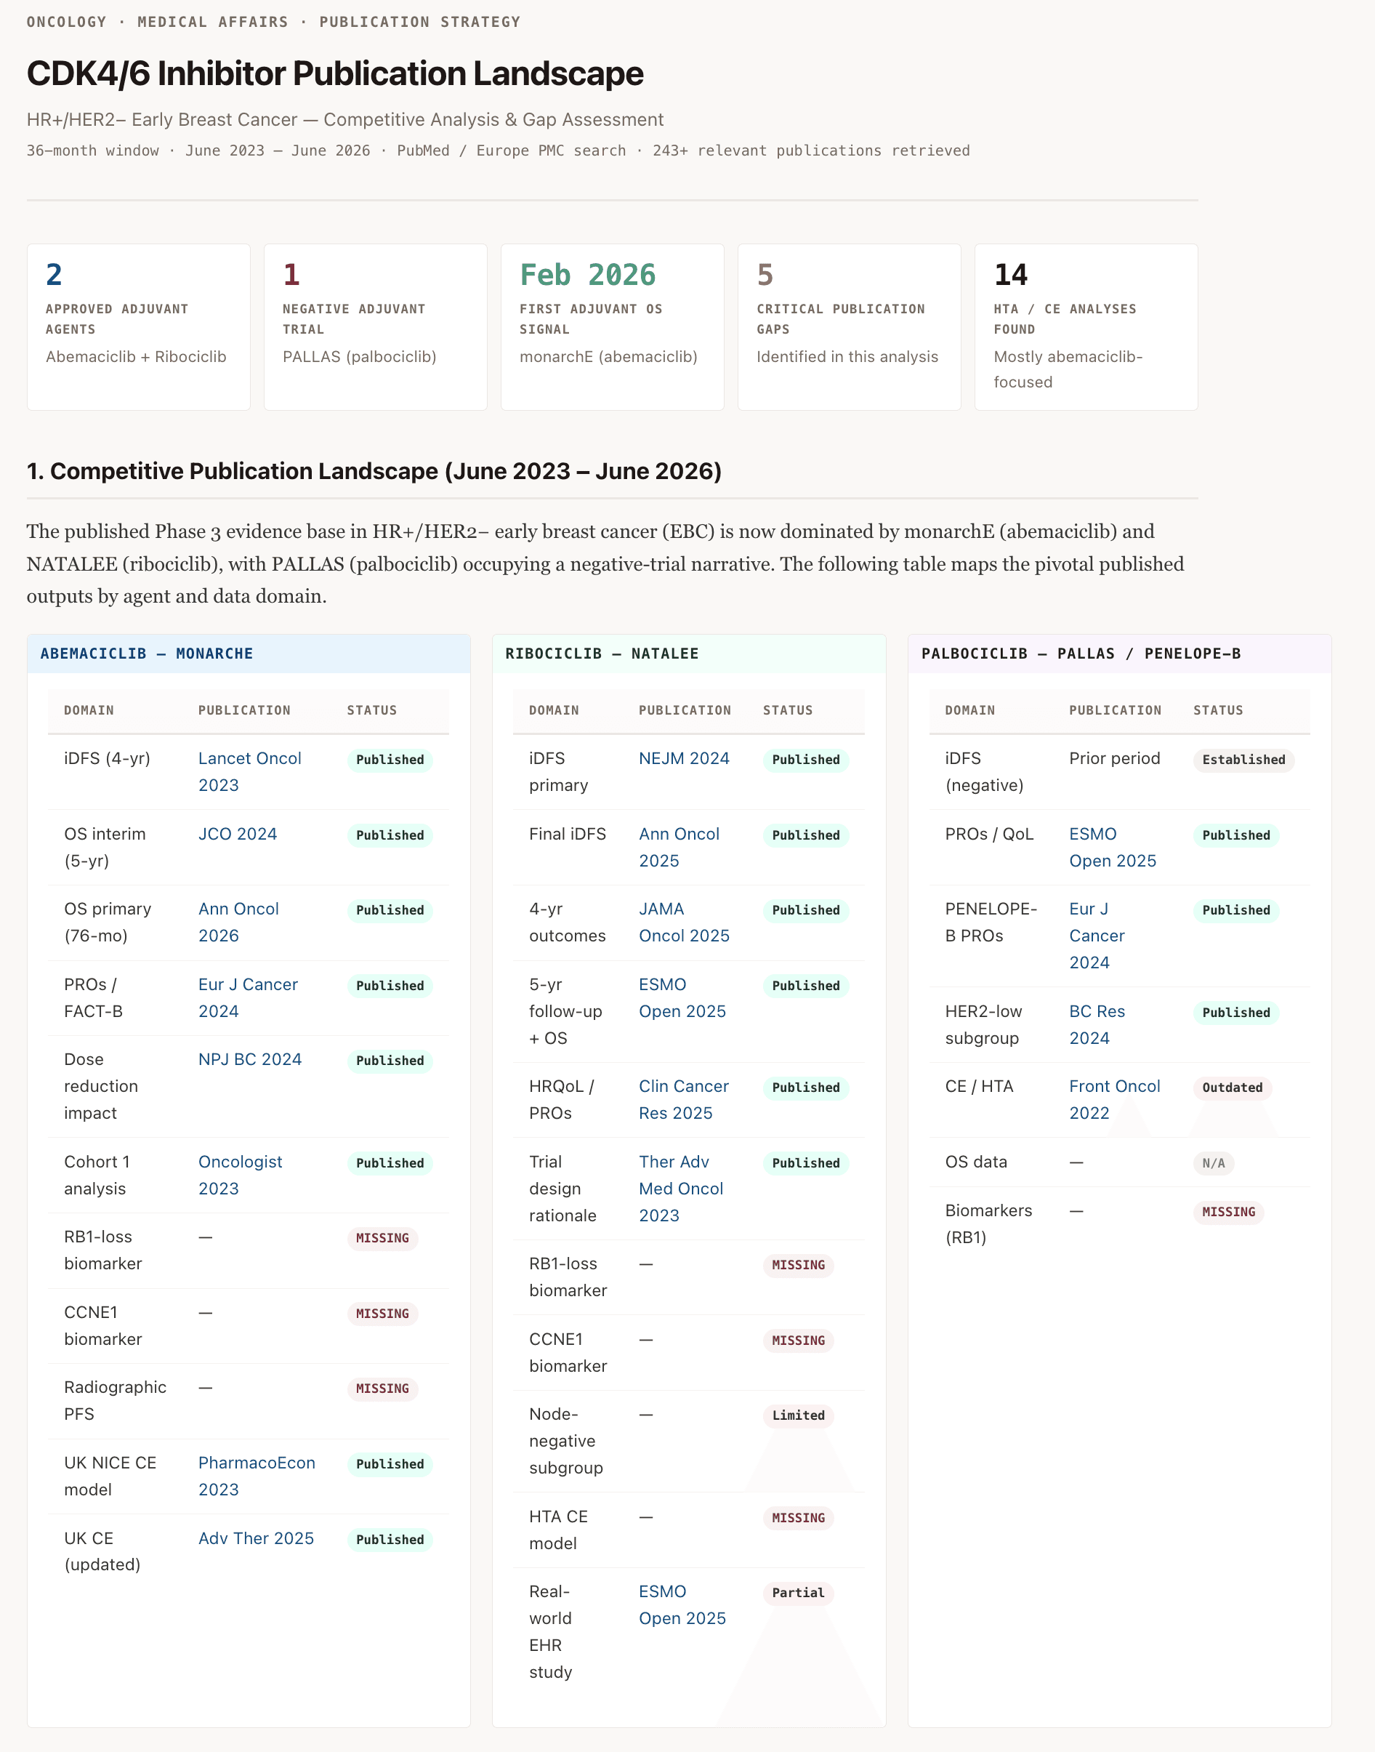Open the JCO 2024 publication link
The width and height of the screenshot is (1375, 1752).
(238, 834)
